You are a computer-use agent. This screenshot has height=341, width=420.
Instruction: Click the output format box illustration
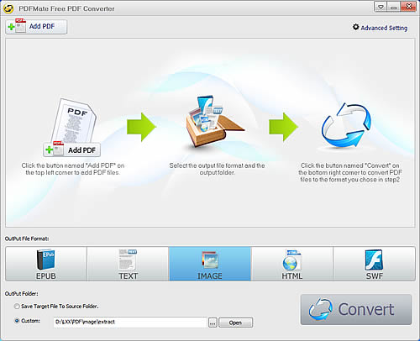(x=214, y=122)
